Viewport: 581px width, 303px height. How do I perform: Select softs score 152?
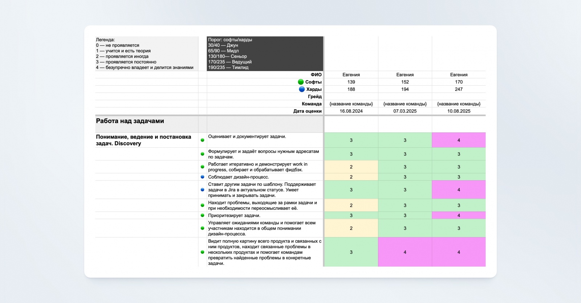coord(405,82)
